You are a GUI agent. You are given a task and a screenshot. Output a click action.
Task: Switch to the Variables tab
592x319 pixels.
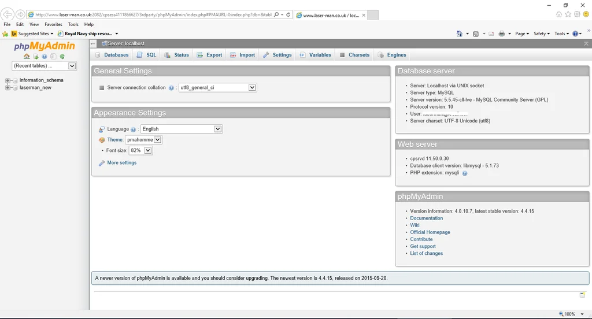click(315, 55)
